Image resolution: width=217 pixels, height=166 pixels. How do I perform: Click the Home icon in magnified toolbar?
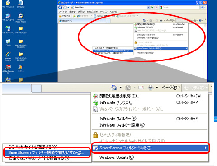click(114, 88)
